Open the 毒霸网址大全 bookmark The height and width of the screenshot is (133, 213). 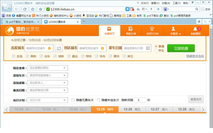point(22,16)
